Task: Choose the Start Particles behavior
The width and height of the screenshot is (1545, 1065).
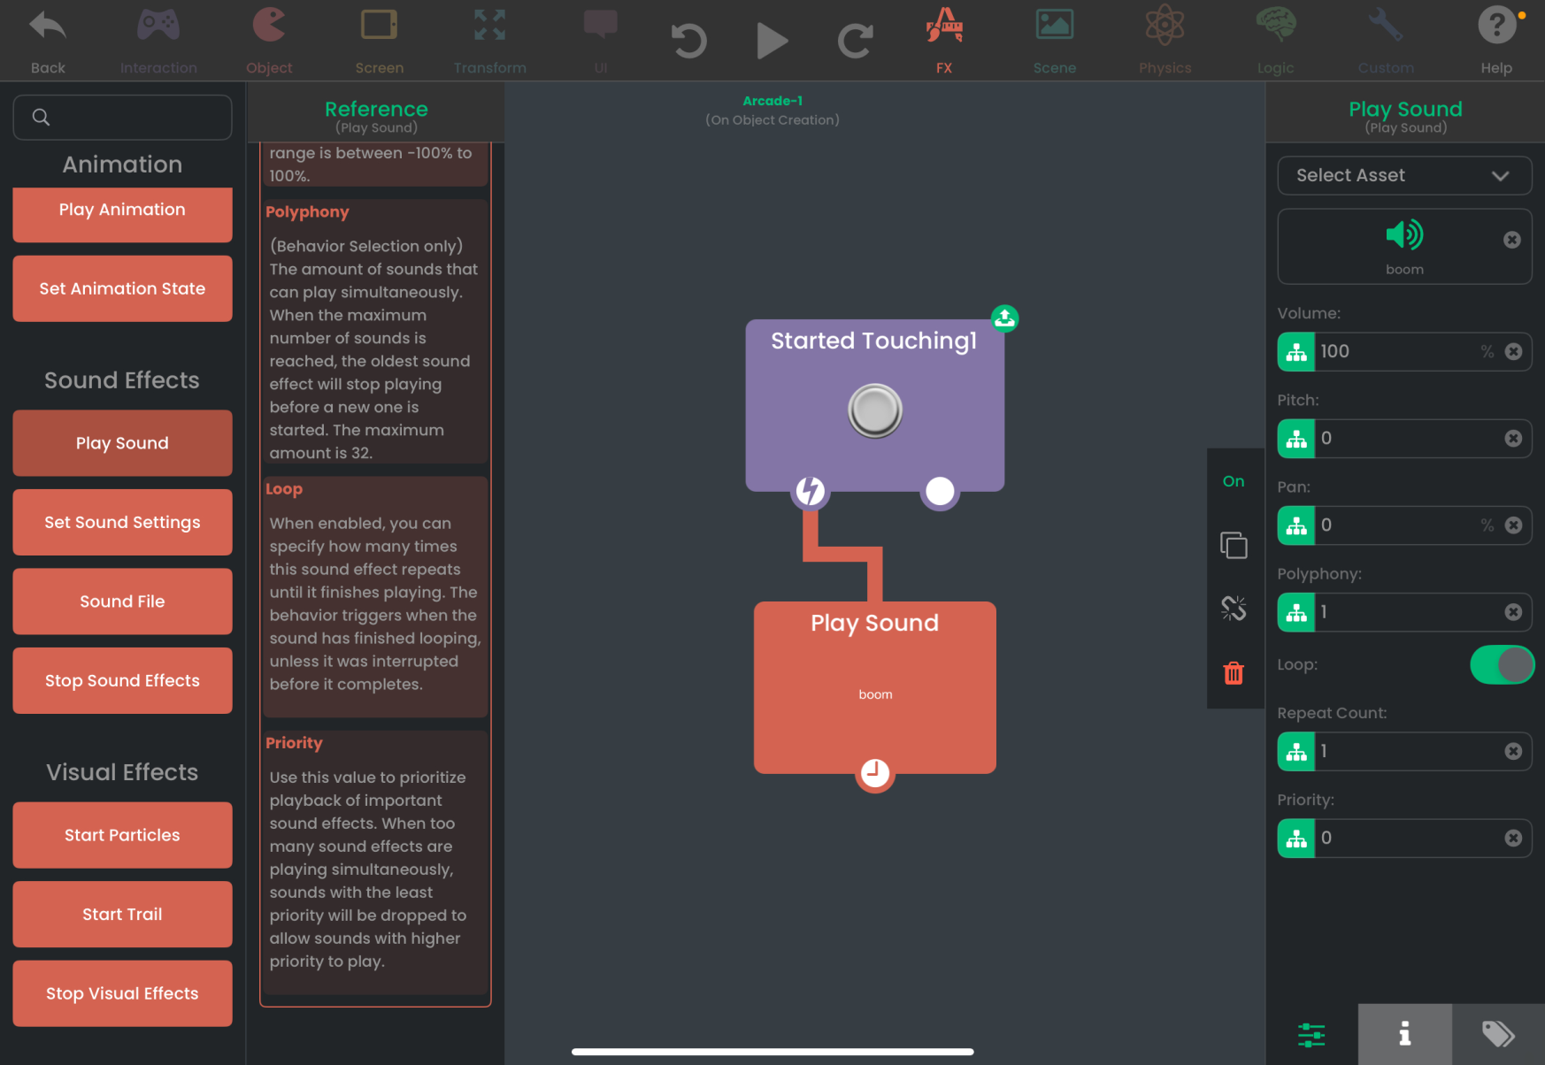Action: [122, 835]
